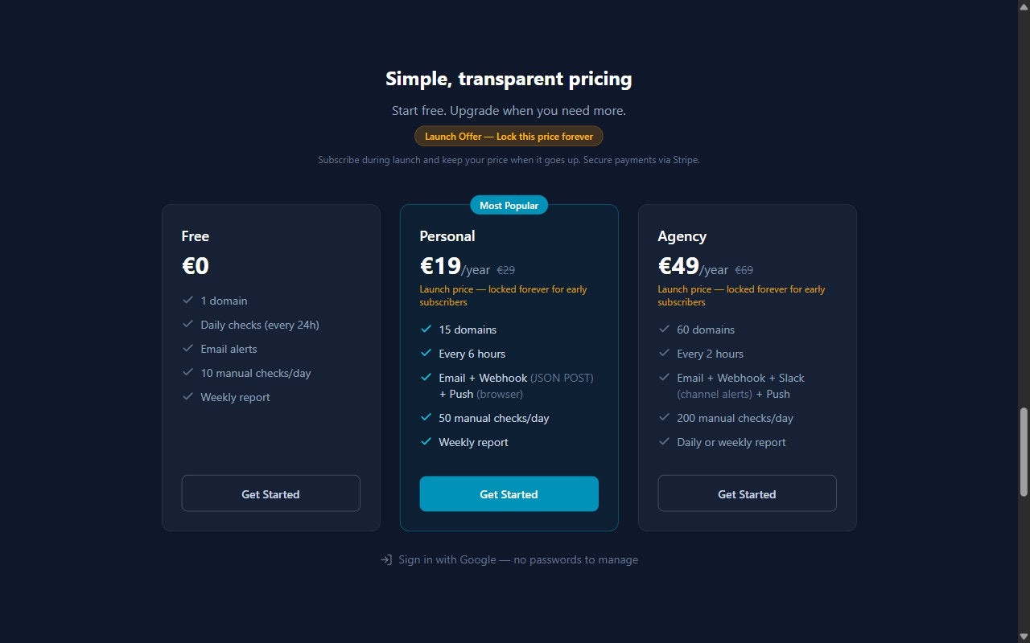This screenshot has width=1030, height=643.
Task: Click the checkmark beside "1 domain"
Action: tap(187, 301)
